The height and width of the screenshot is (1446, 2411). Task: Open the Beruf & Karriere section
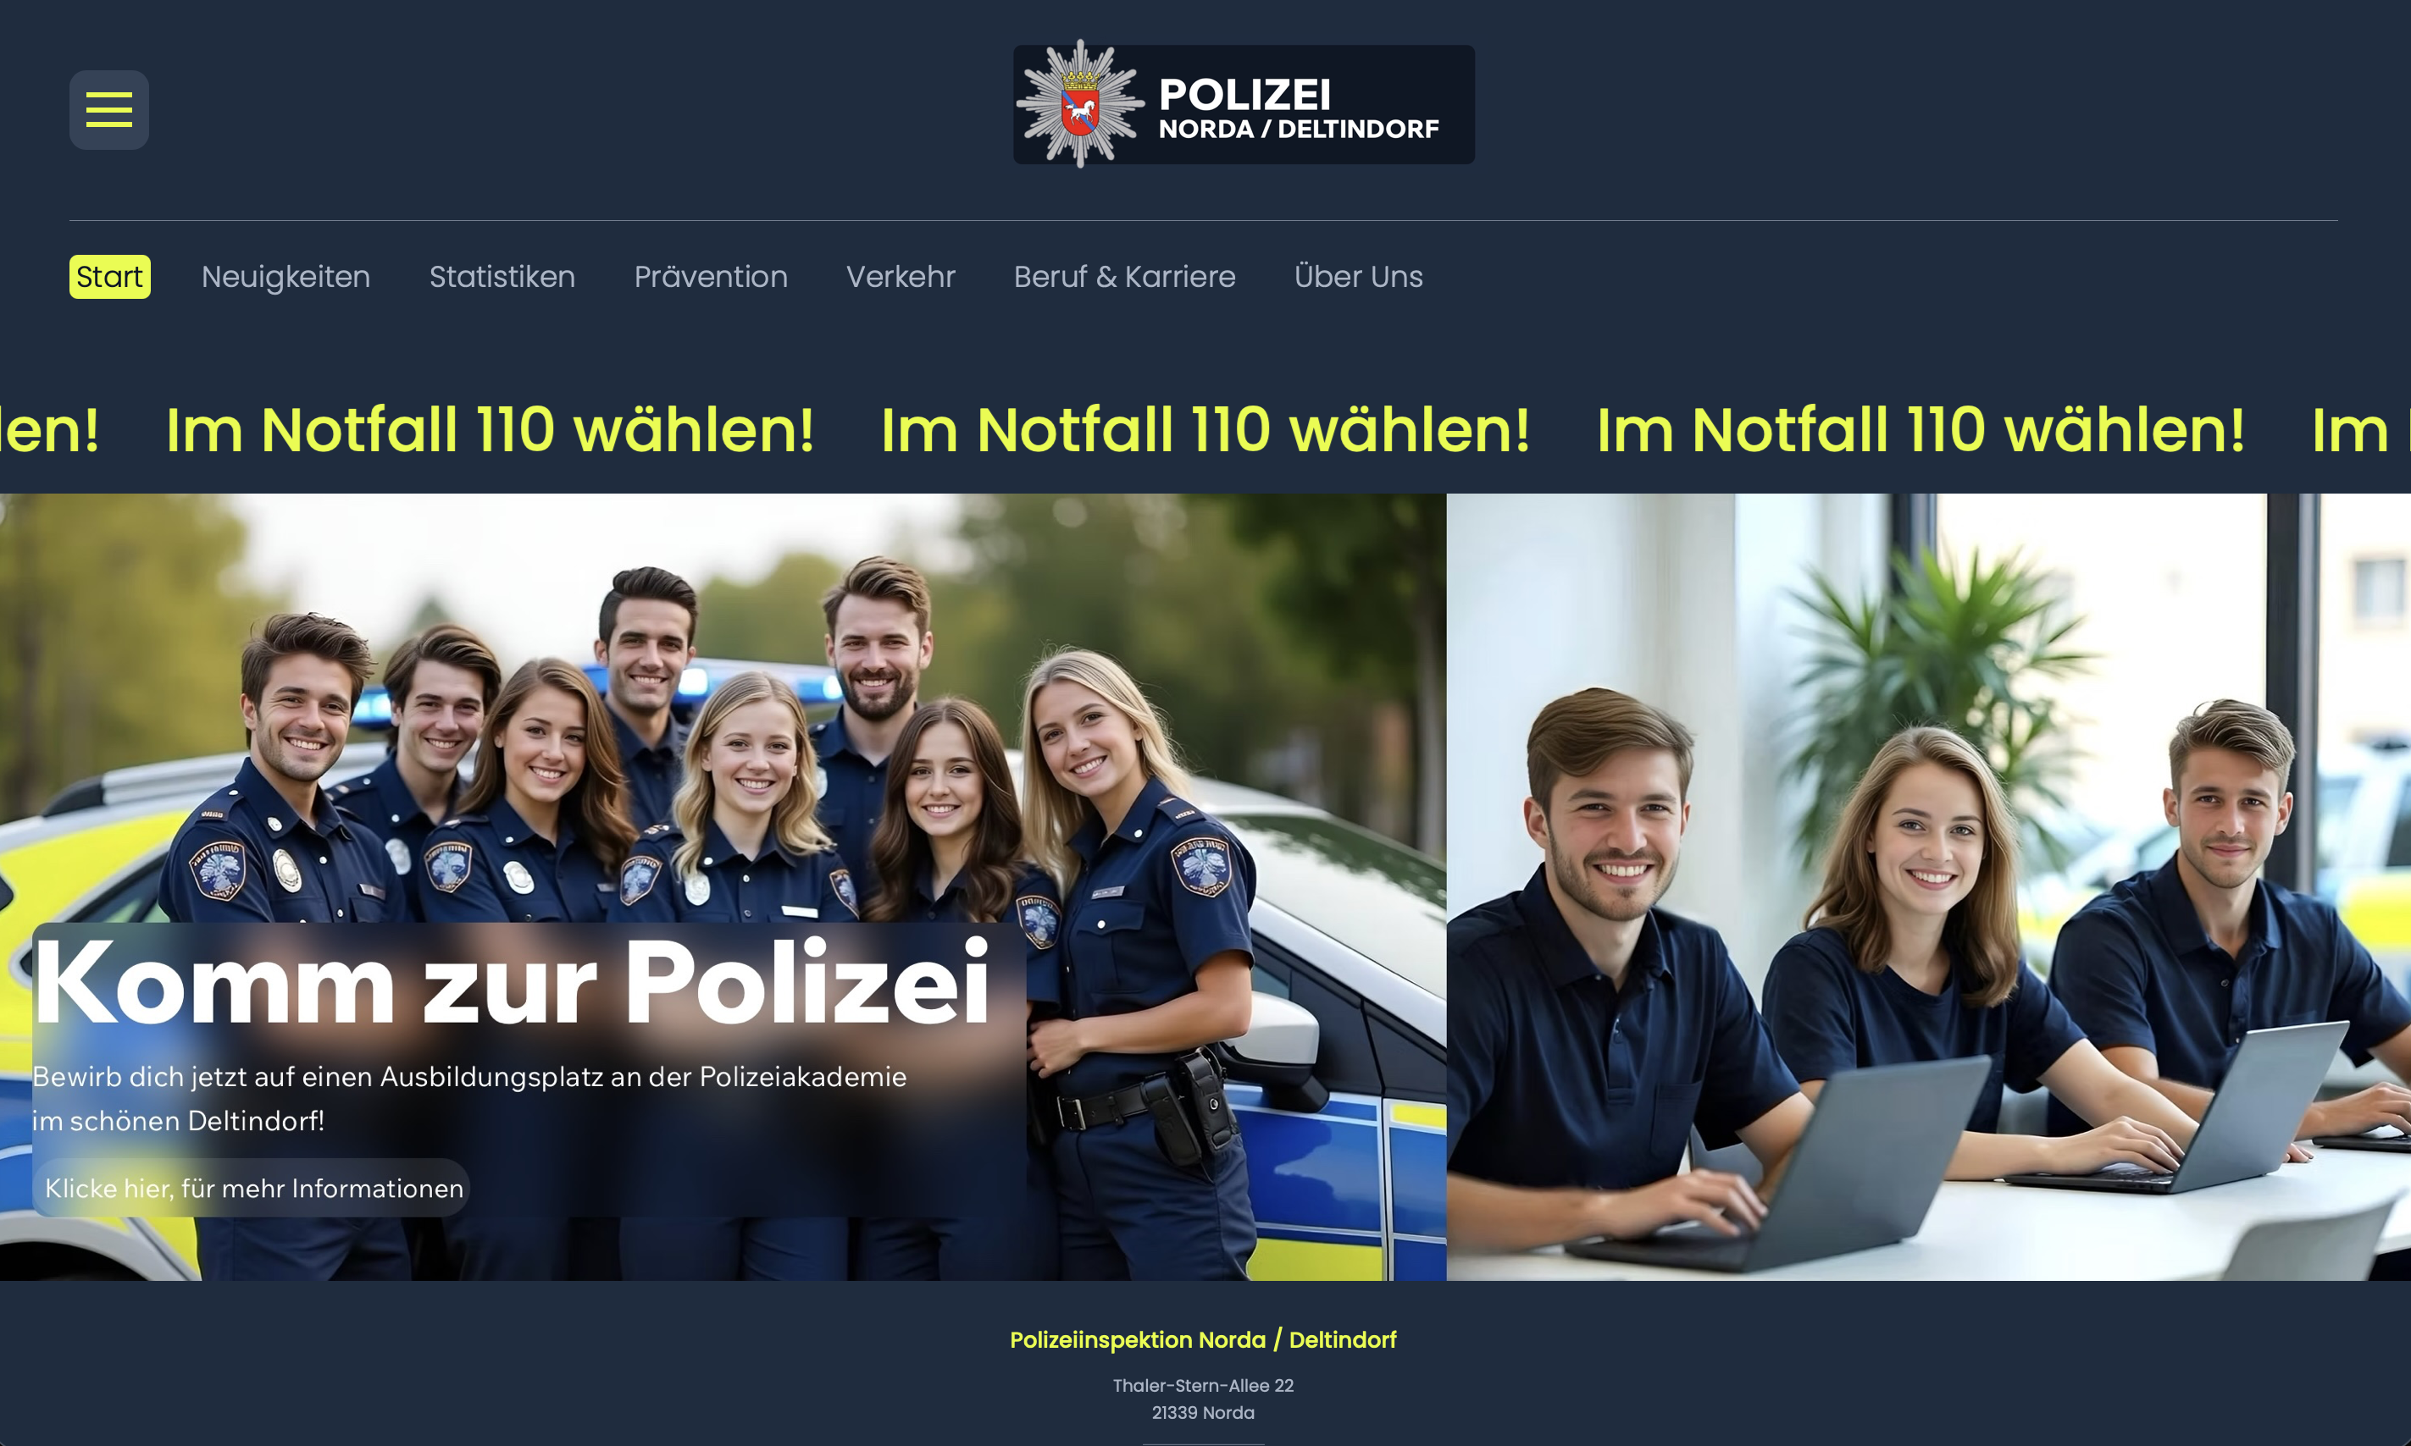1124,277
